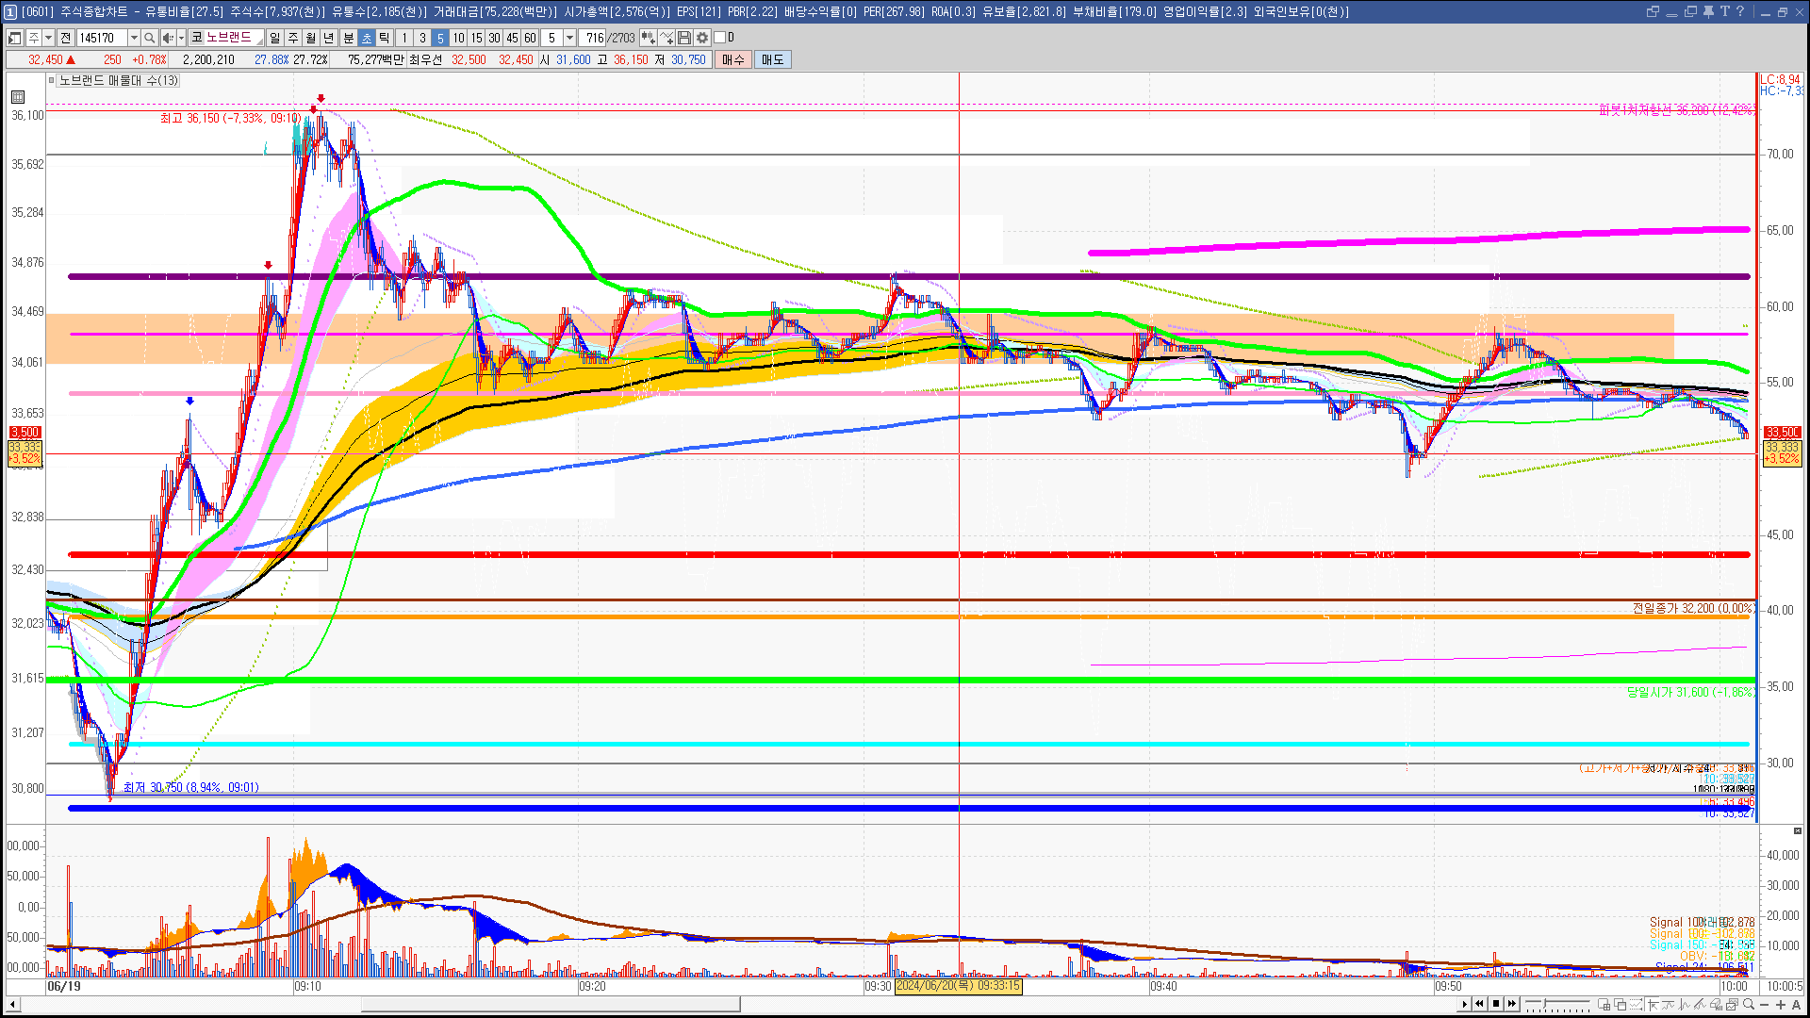Viewport: 1810px width, 1018px height.
Task: Click the 매도 sell button
Action: click(x=772, y=59)
